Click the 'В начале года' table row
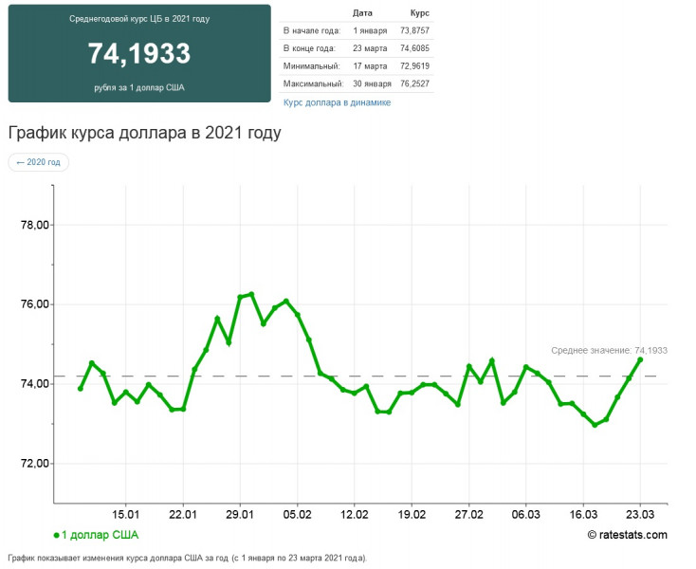 (x=357, y=30)
